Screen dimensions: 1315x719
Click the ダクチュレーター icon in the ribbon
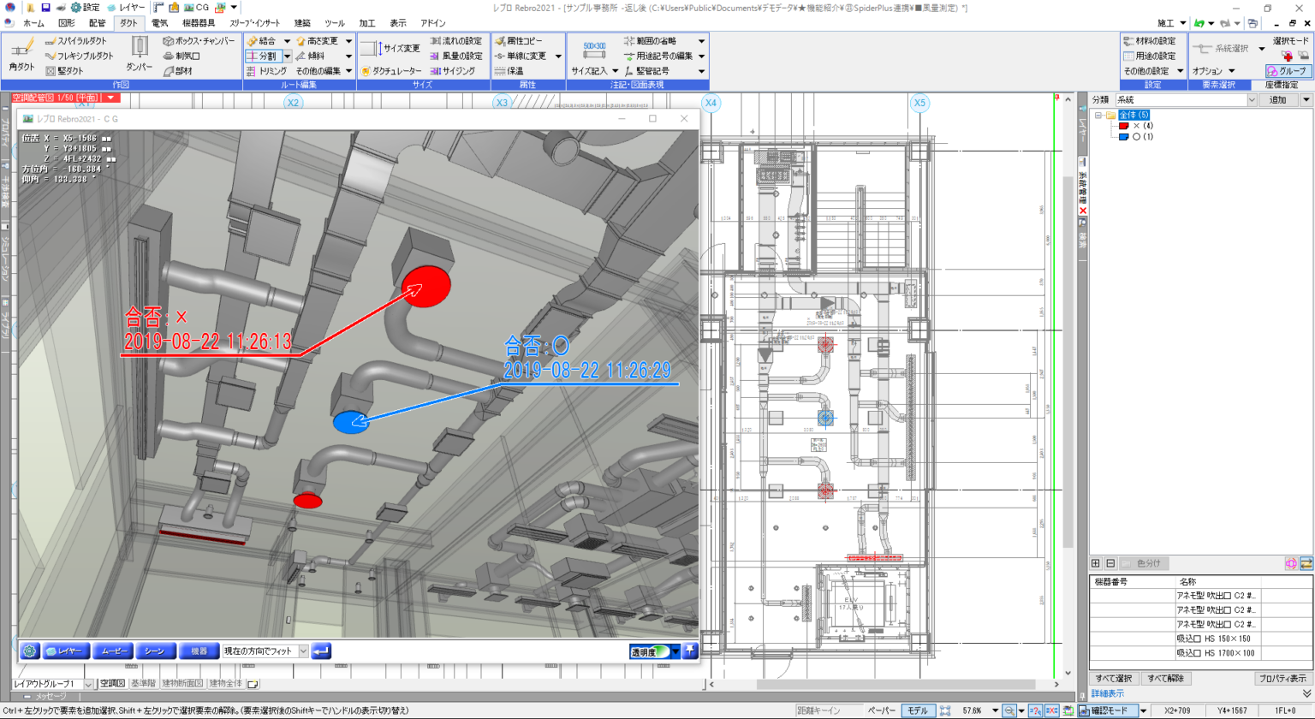366,71
